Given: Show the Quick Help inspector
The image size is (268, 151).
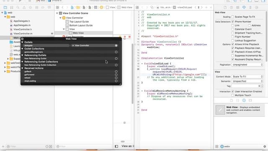Looking at the screenshot, I should (232, 8).
